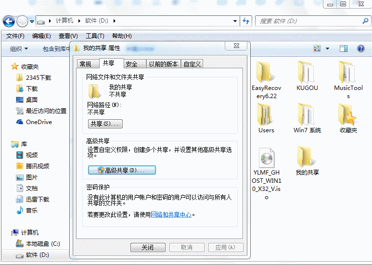Open help with the question mark icon
Screen dimensions: 372x265
click(x=361, y=49)
